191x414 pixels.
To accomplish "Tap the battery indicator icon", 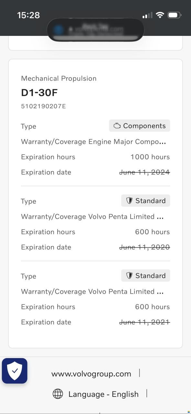I will point(175,15).
